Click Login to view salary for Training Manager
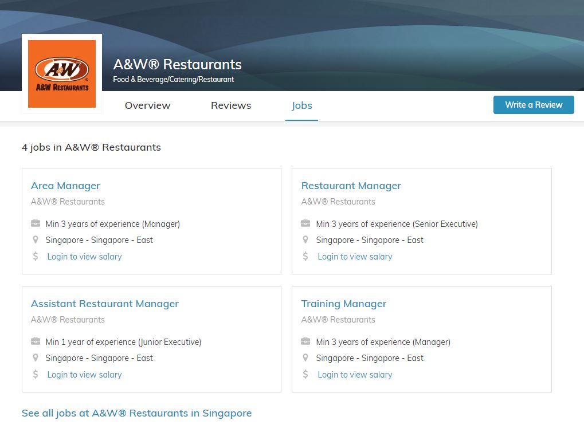 pos(355,375)
